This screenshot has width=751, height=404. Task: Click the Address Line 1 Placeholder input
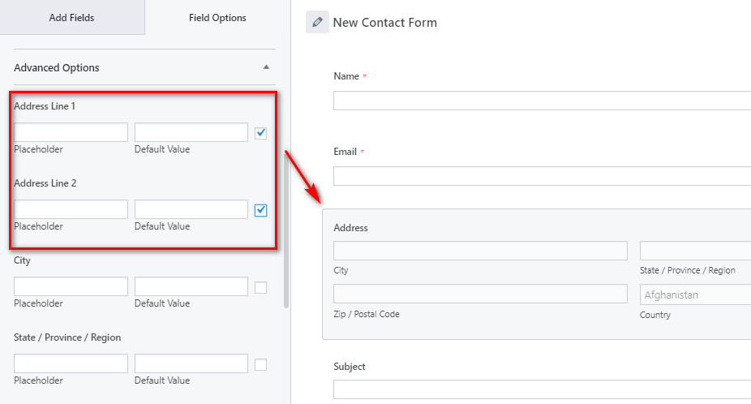pyautogui.click(x=71, y=132)
